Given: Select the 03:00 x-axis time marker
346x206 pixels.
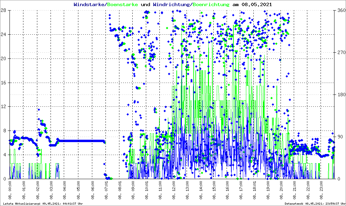Looking at the screenshot, I should click(x=51, y=190).
